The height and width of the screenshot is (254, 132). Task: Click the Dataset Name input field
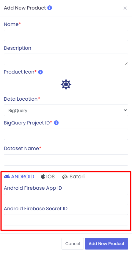pyautogui.click(x=66, y=160)
